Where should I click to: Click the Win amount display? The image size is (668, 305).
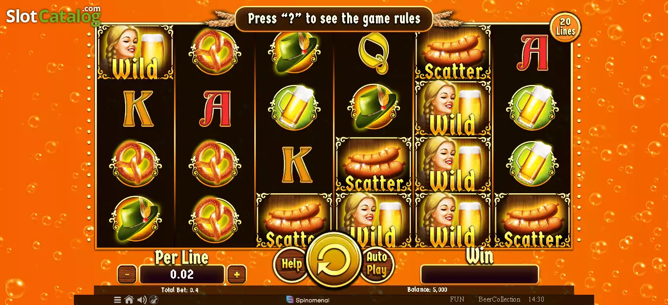click(x=479, y=274)
